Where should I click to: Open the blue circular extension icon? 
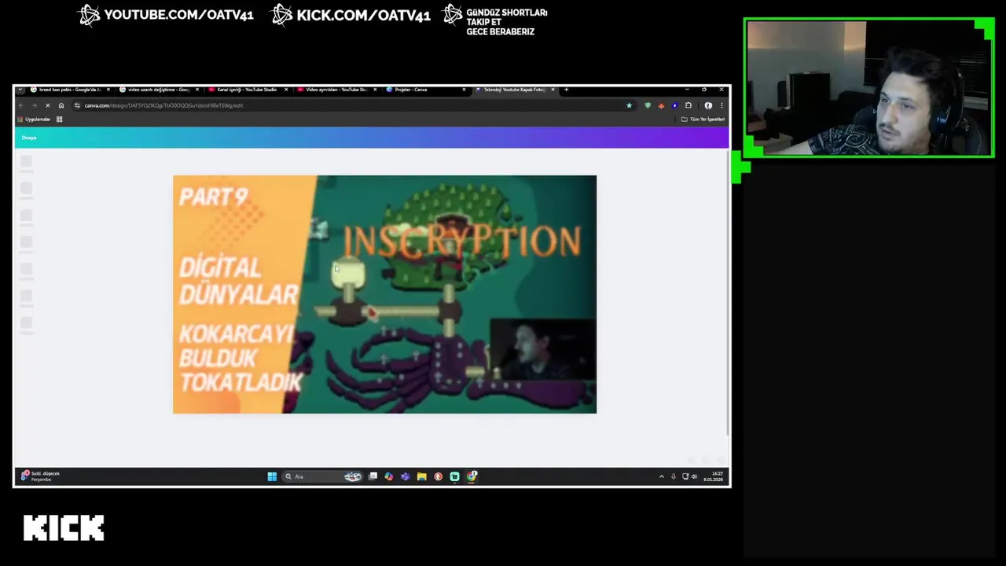click(674, 105)
